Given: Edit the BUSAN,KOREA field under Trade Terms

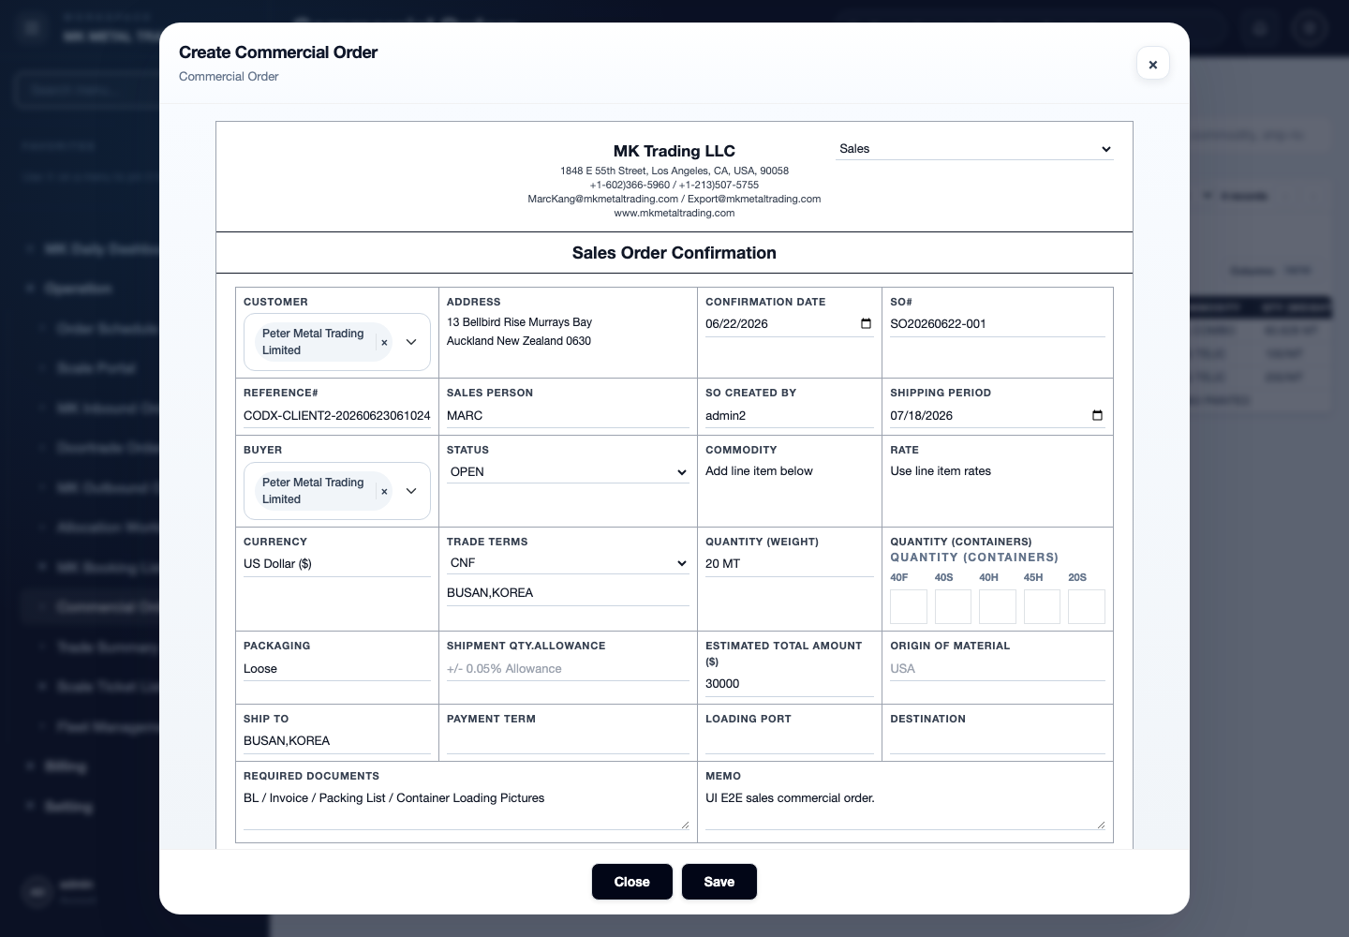Looking at the screenshot, I should pyautogui.click(x=568, y=593).
